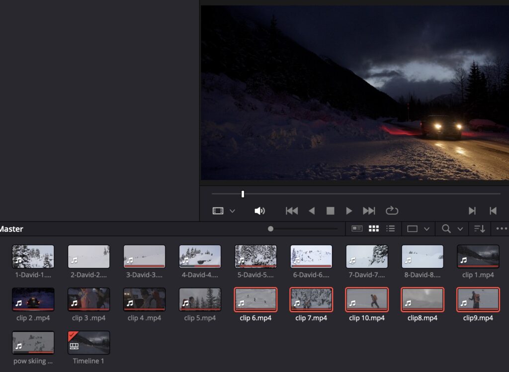Switch media pool to thumbnail view
Screen dimensions: 509x372
pos(374,229)
